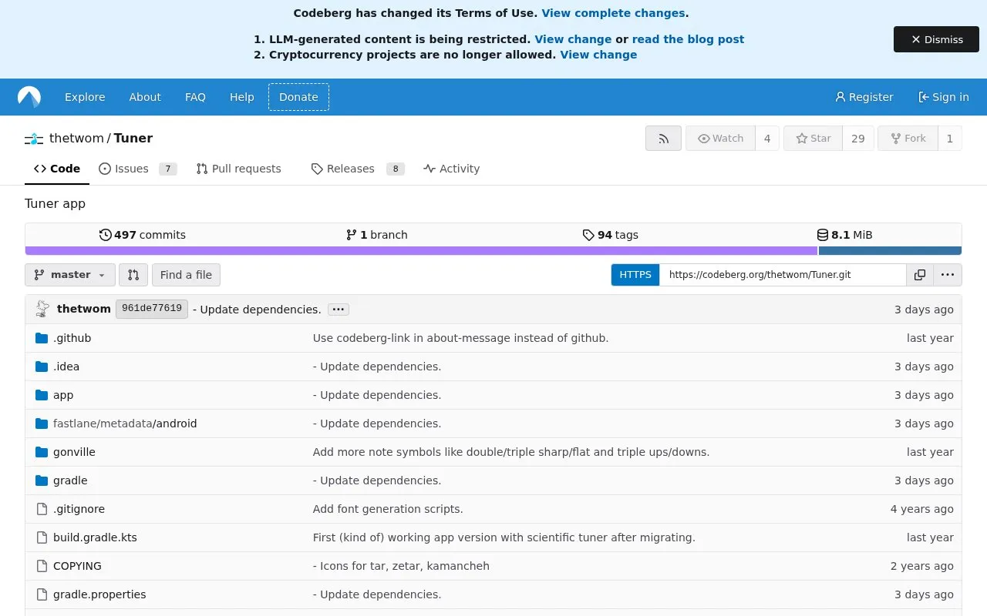Open commit 961de77619
This screenshot has height=616, width=987.
tap(152, 309)
